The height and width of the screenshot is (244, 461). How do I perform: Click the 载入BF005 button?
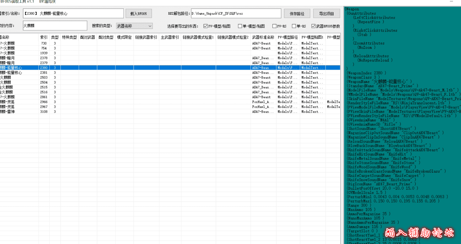(139, 14)
